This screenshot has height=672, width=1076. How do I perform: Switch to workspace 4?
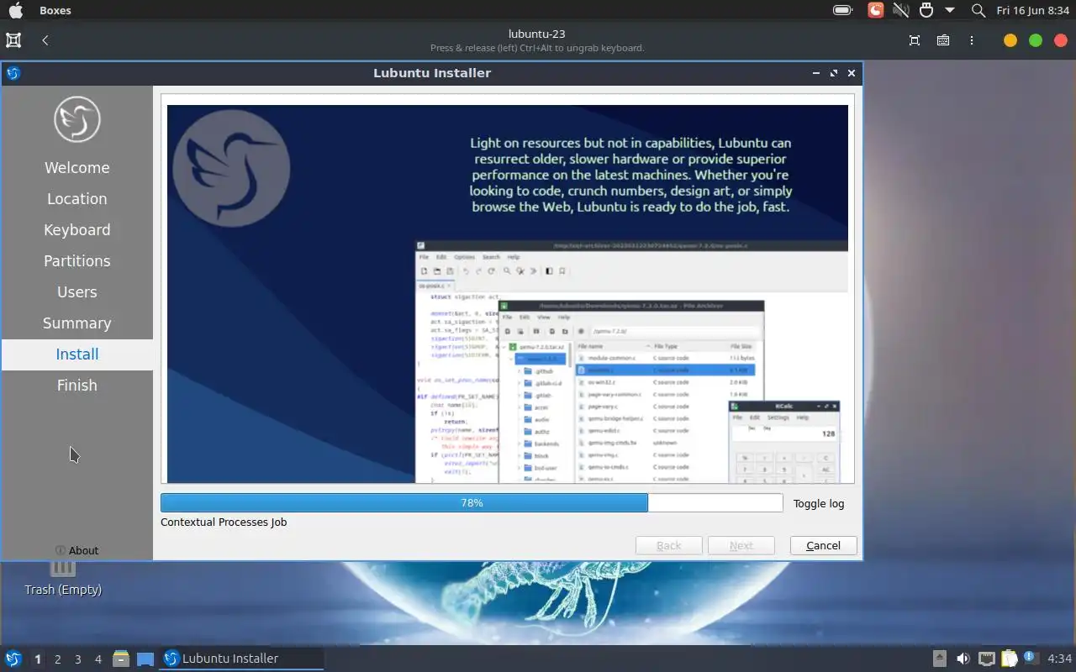tap(98, 659)
